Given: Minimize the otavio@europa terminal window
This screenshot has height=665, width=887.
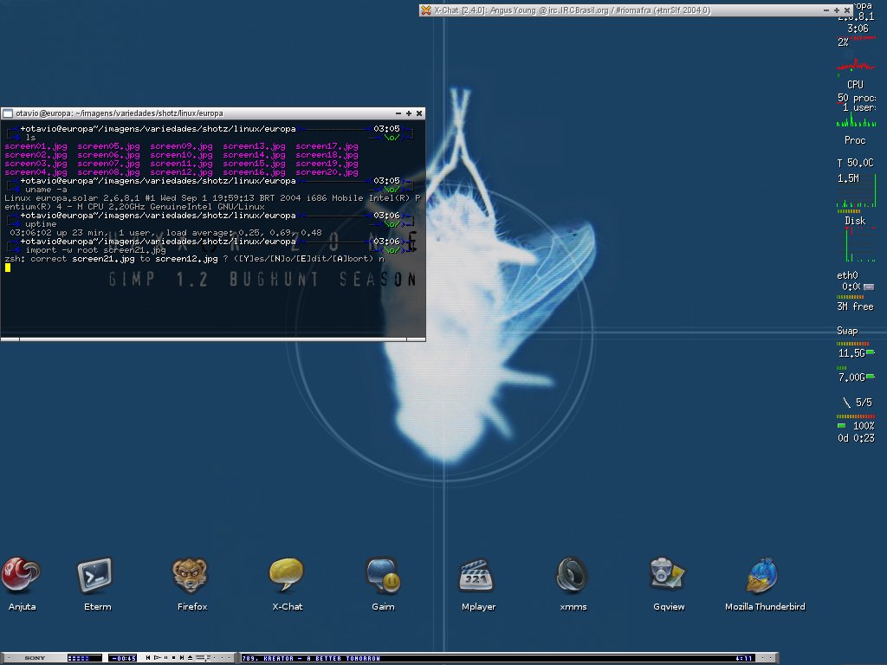Looking at the screenshot, I should tap(398, 113).
